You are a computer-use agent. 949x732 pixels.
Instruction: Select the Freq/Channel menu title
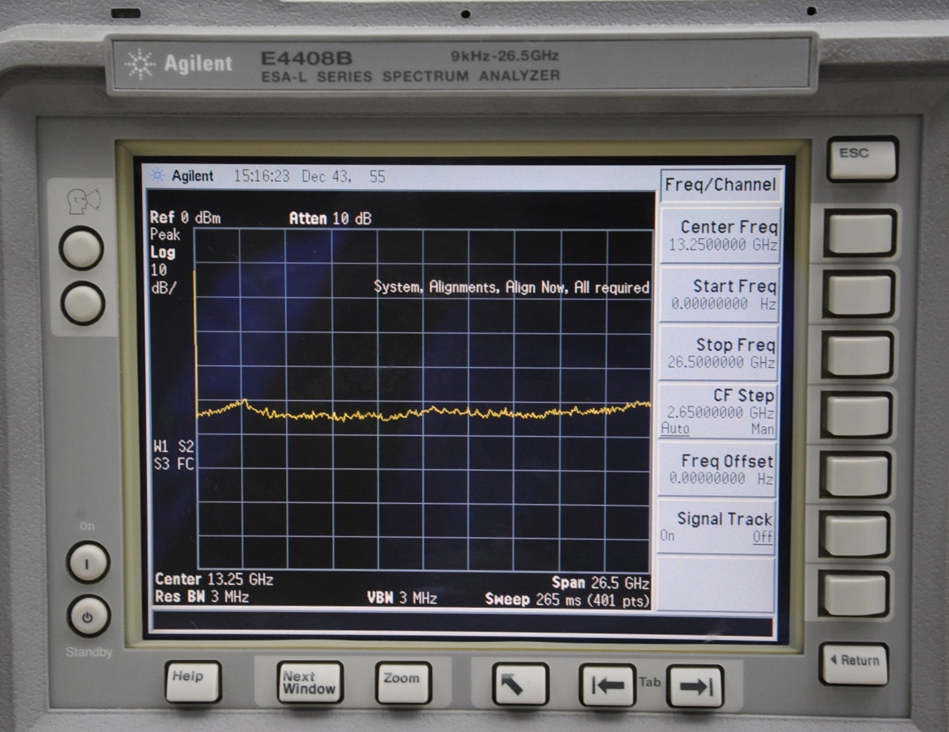[x=720, y=184]
